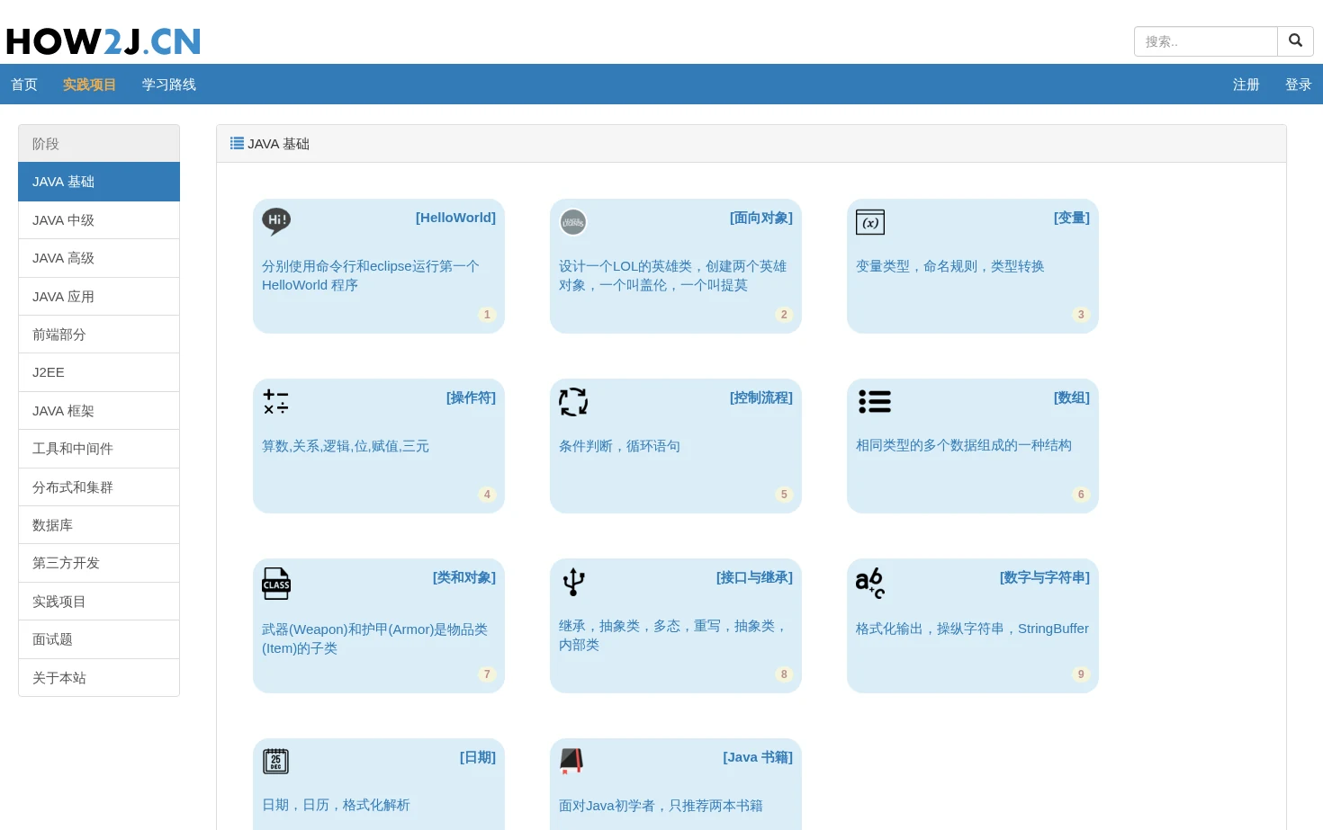Click the arithmetic operators icon
The height and width of the screenshot is (830, 1323).
276,401
